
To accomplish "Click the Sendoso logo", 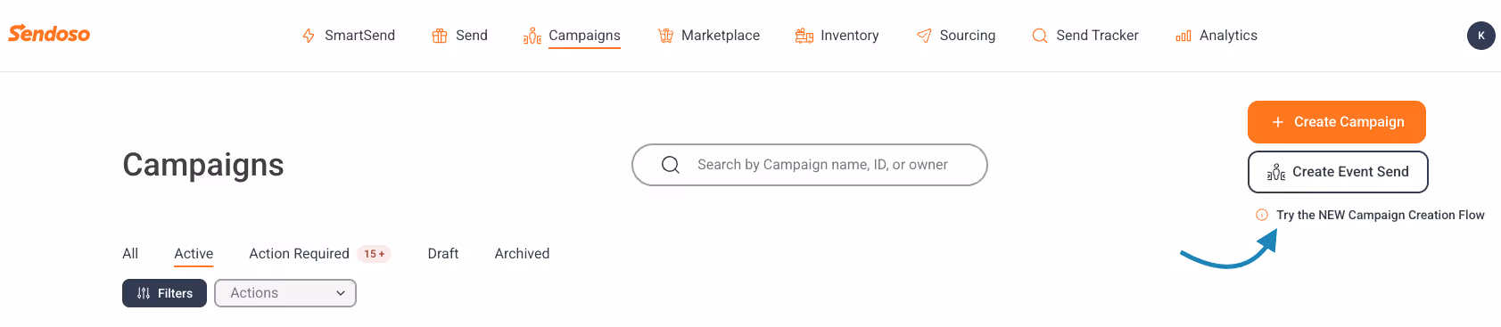I will [x=49, y=34].
